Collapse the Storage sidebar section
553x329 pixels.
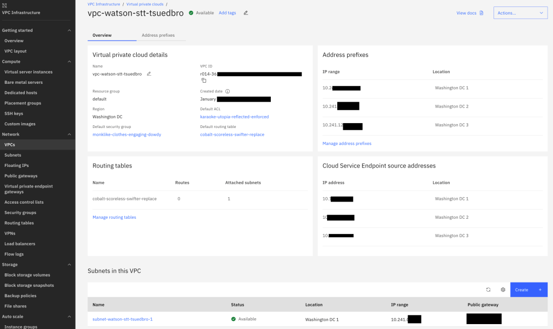(x=69, y=265)
